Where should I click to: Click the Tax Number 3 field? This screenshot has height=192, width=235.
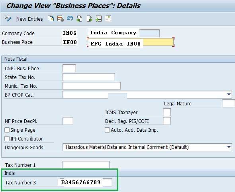tap(85, 182)
